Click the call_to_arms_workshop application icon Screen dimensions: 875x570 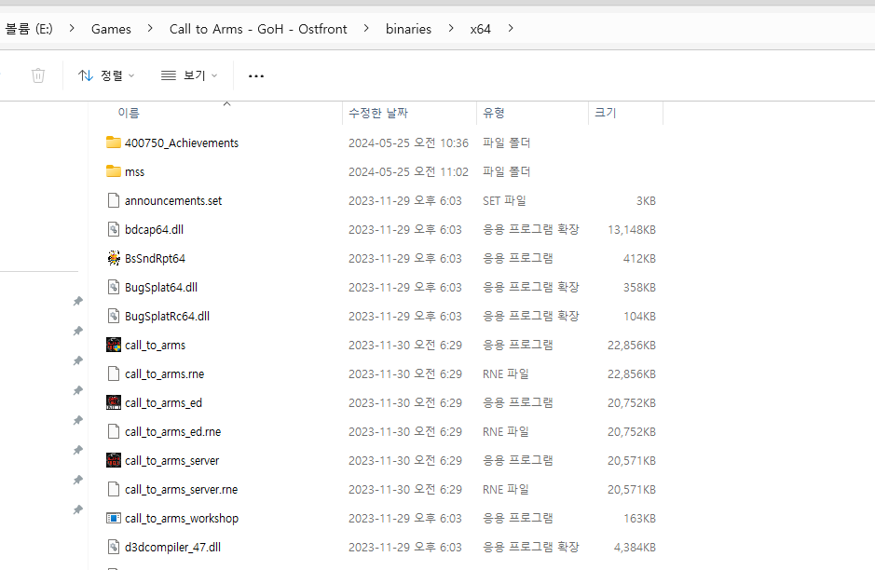point(114,518)
